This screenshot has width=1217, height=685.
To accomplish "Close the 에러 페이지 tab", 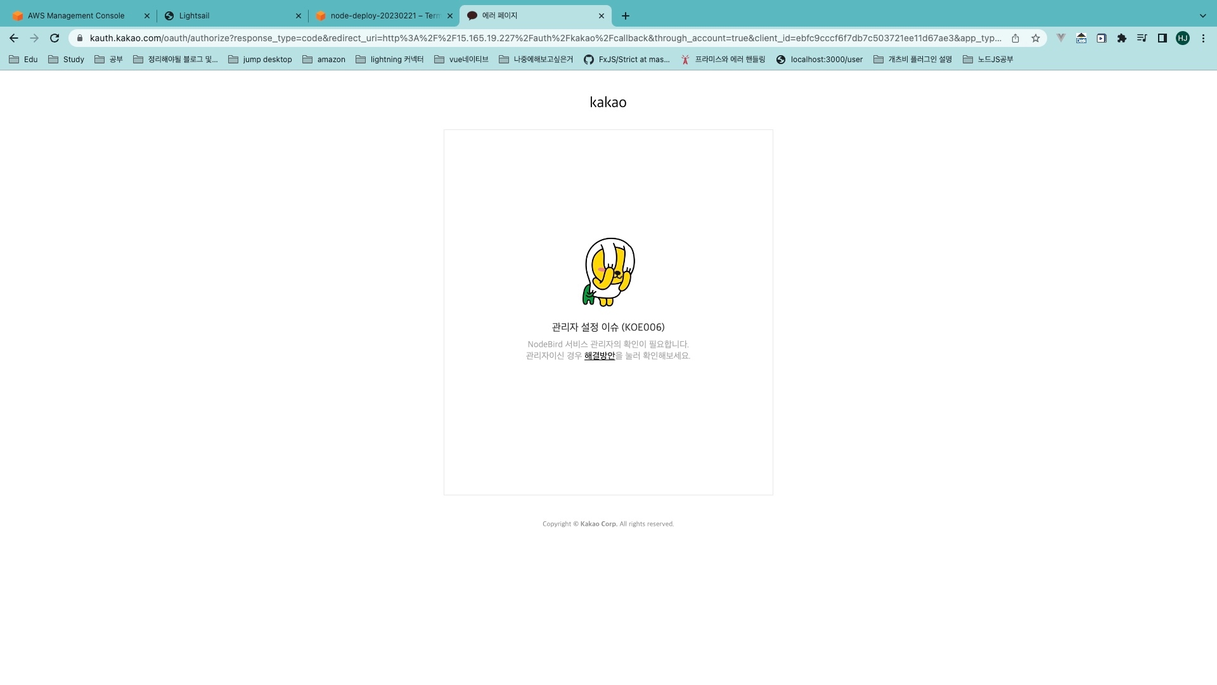I will click(x=602, y=16).
